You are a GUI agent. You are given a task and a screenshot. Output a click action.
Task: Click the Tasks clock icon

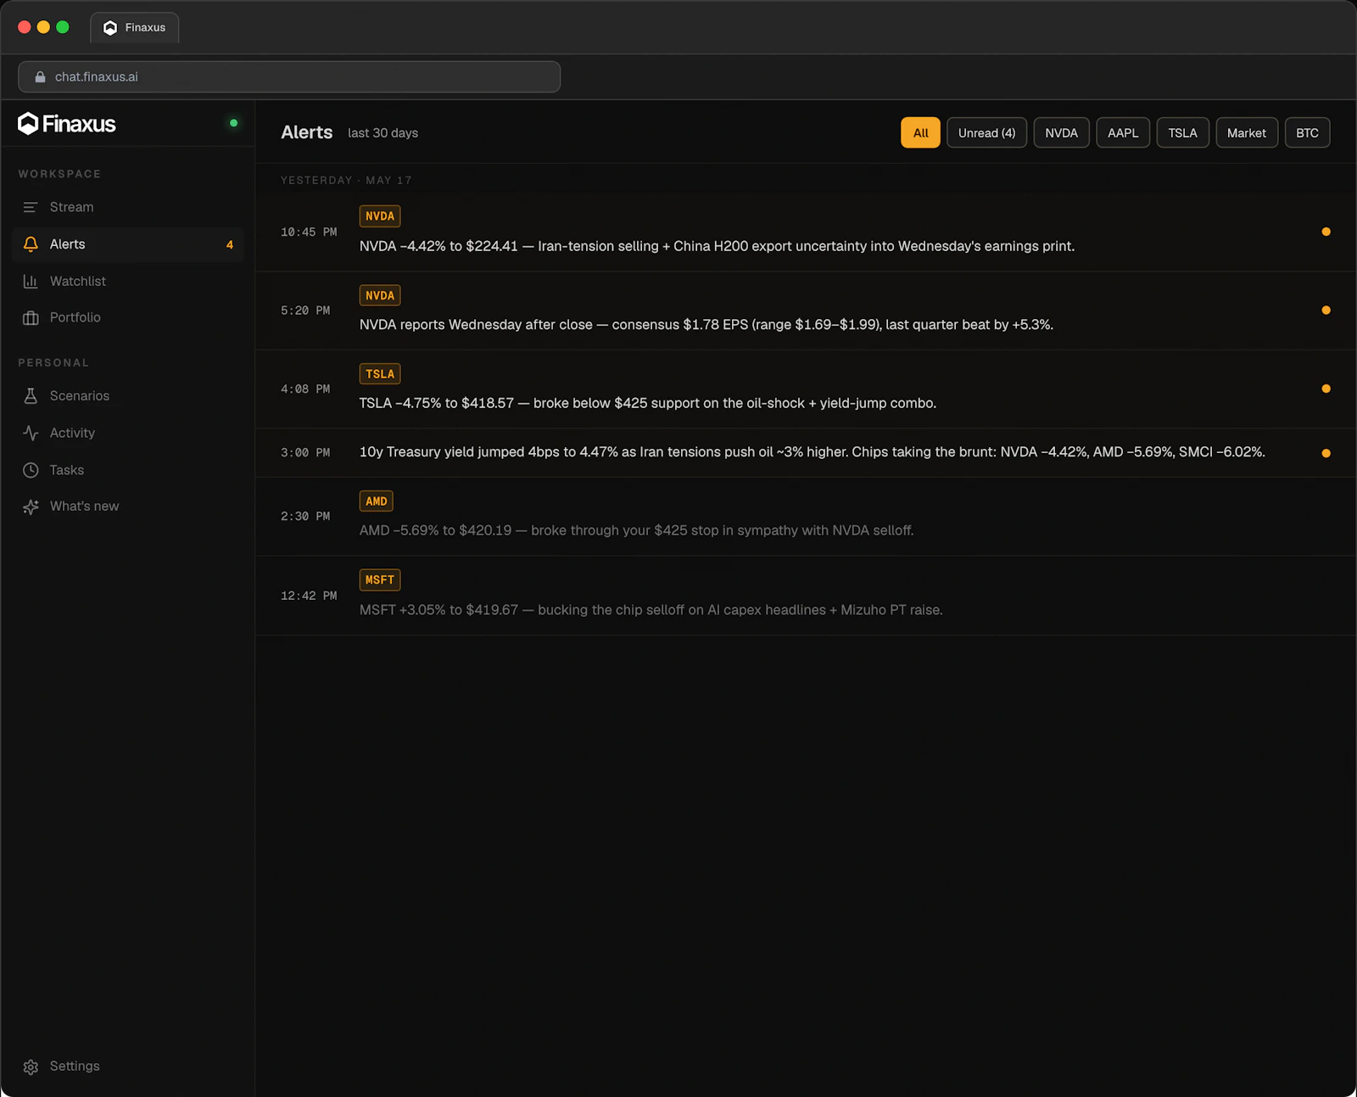click(31, 470)
